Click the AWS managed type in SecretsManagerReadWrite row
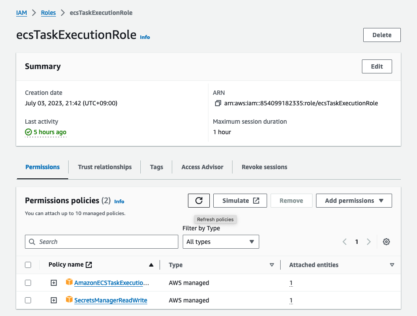 [x=189, y=300]
